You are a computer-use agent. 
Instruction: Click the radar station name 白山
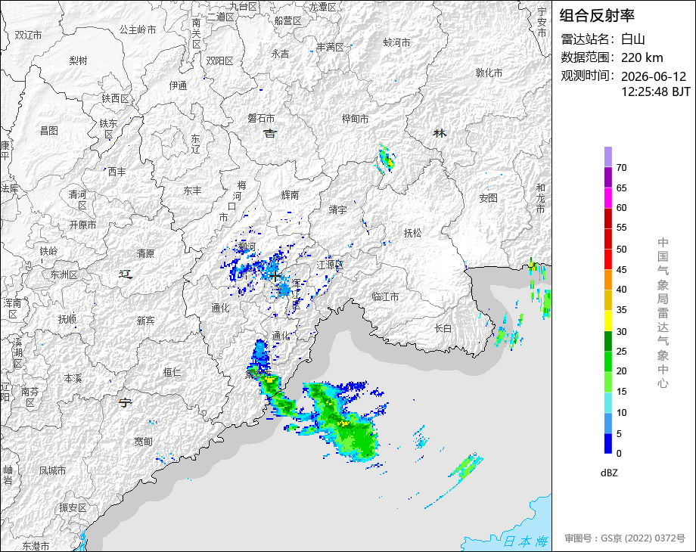[632, 39]
